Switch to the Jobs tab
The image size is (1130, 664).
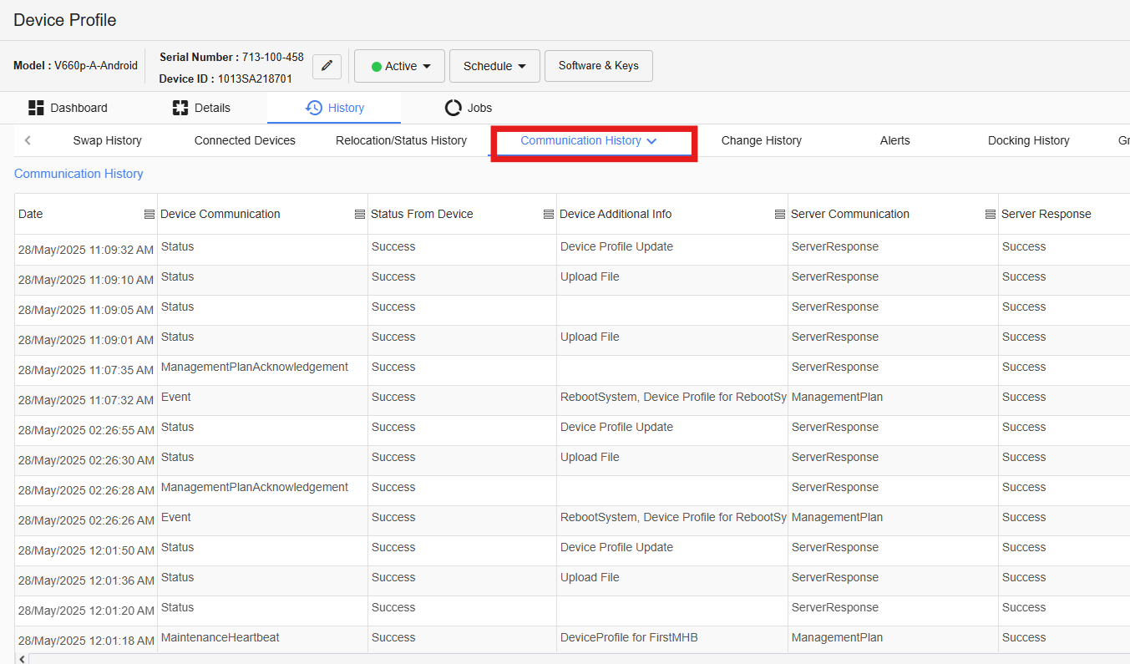[469, 108]
